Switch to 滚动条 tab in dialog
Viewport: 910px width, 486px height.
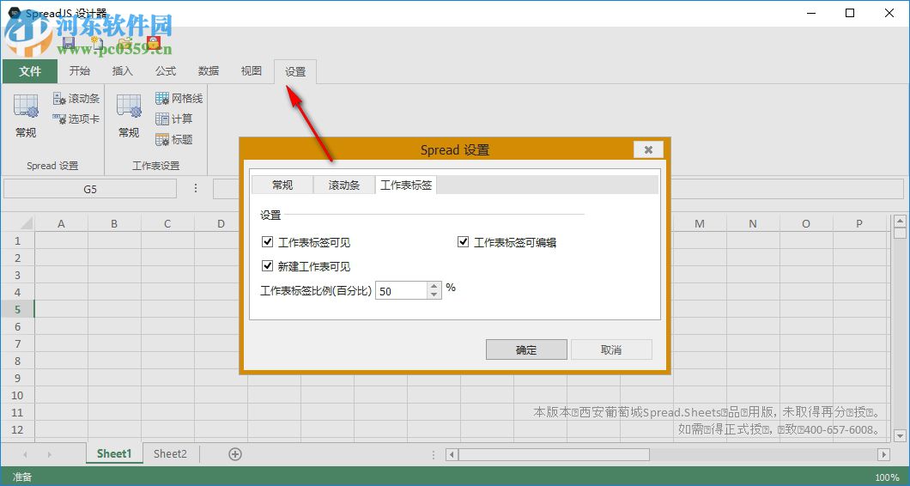coord(344,185)
